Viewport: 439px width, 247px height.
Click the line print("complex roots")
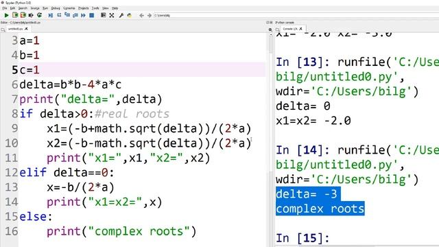point(121,231)
